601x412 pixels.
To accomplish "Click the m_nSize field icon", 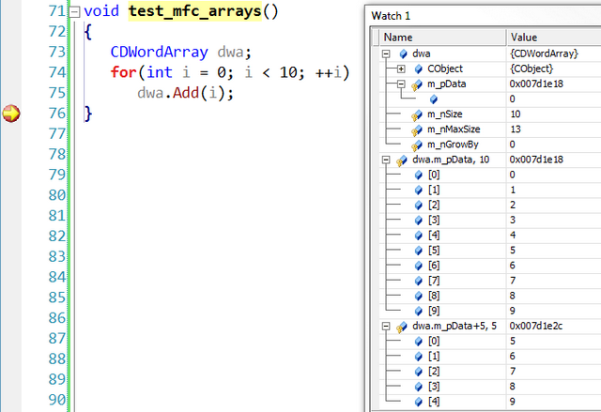I will tap(418, 114).
